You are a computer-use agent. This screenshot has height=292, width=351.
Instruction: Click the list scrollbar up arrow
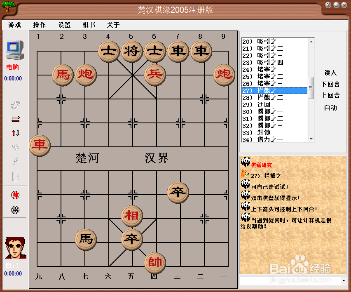point(311,42)
